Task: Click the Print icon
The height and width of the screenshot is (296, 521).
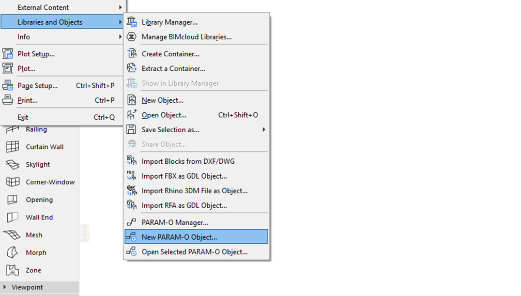Action: click(x=8, y=100)
